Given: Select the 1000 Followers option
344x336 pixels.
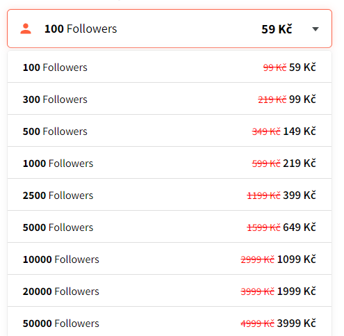Looking at the screenshot, I should [x=170, y=163].
